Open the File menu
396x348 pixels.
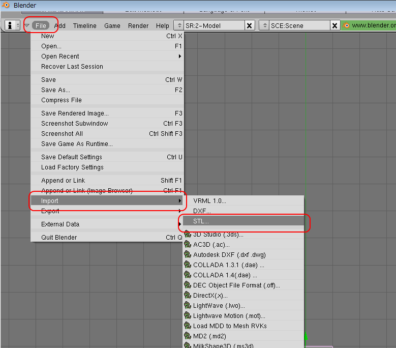point(41,26)
